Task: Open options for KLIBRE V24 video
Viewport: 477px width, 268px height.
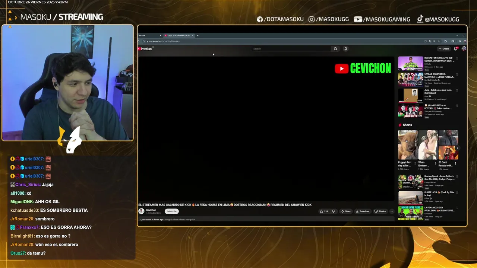Action: 457,193
